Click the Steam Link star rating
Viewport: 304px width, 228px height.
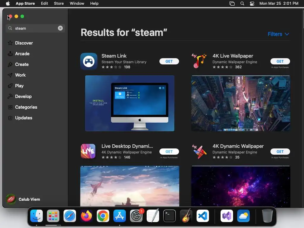point(112,67)
